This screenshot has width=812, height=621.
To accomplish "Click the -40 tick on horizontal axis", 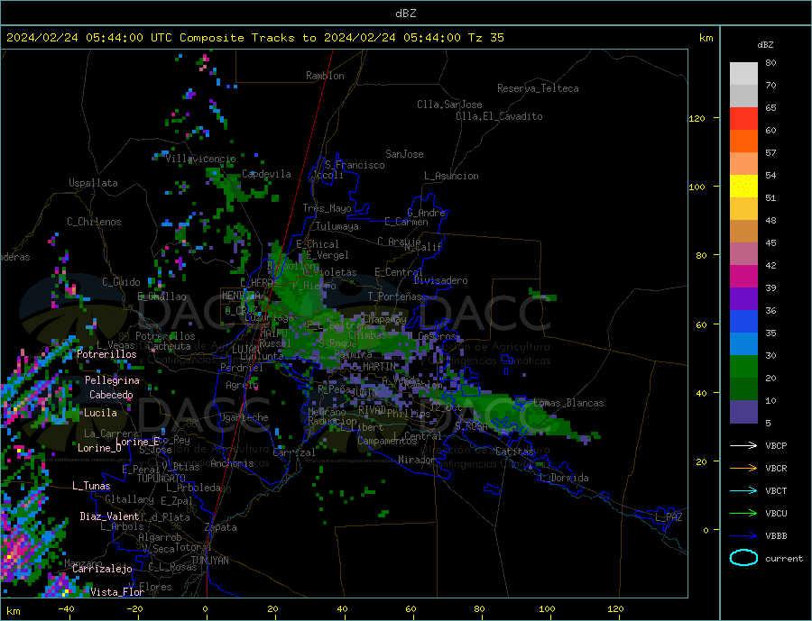I will click(x=66, y=609).
